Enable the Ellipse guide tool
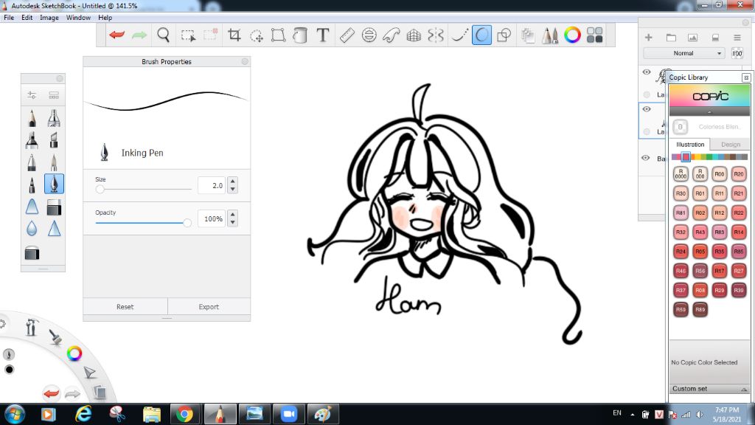This screenshot has width=755, height=425. 369,35
